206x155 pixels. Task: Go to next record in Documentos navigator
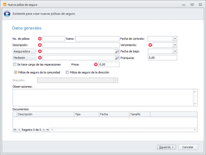click(x=44, y=130)
